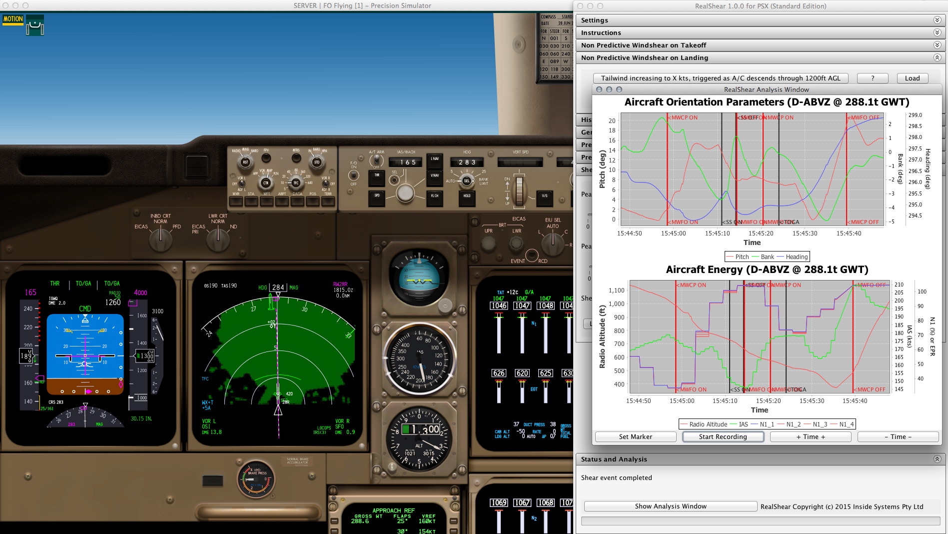Image resolution: width=948 pixels, height=534 pixels.
Task: Click the DATA map button
Action: pos(297,201)
